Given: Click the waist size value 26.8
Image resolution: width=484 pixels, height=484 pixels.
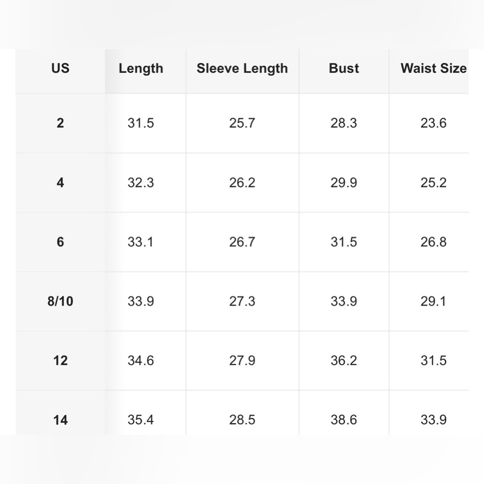Looking at the screenshot, I should coord(433,242).
